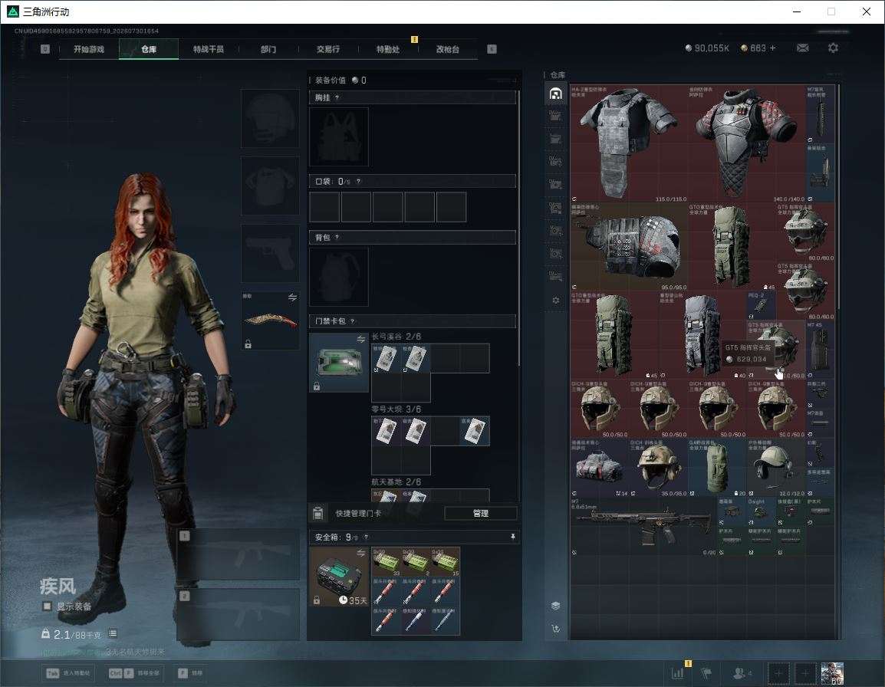Open the 特勤处 tab
The height and width of the screenshot is (687, 885).
[388, 49]
